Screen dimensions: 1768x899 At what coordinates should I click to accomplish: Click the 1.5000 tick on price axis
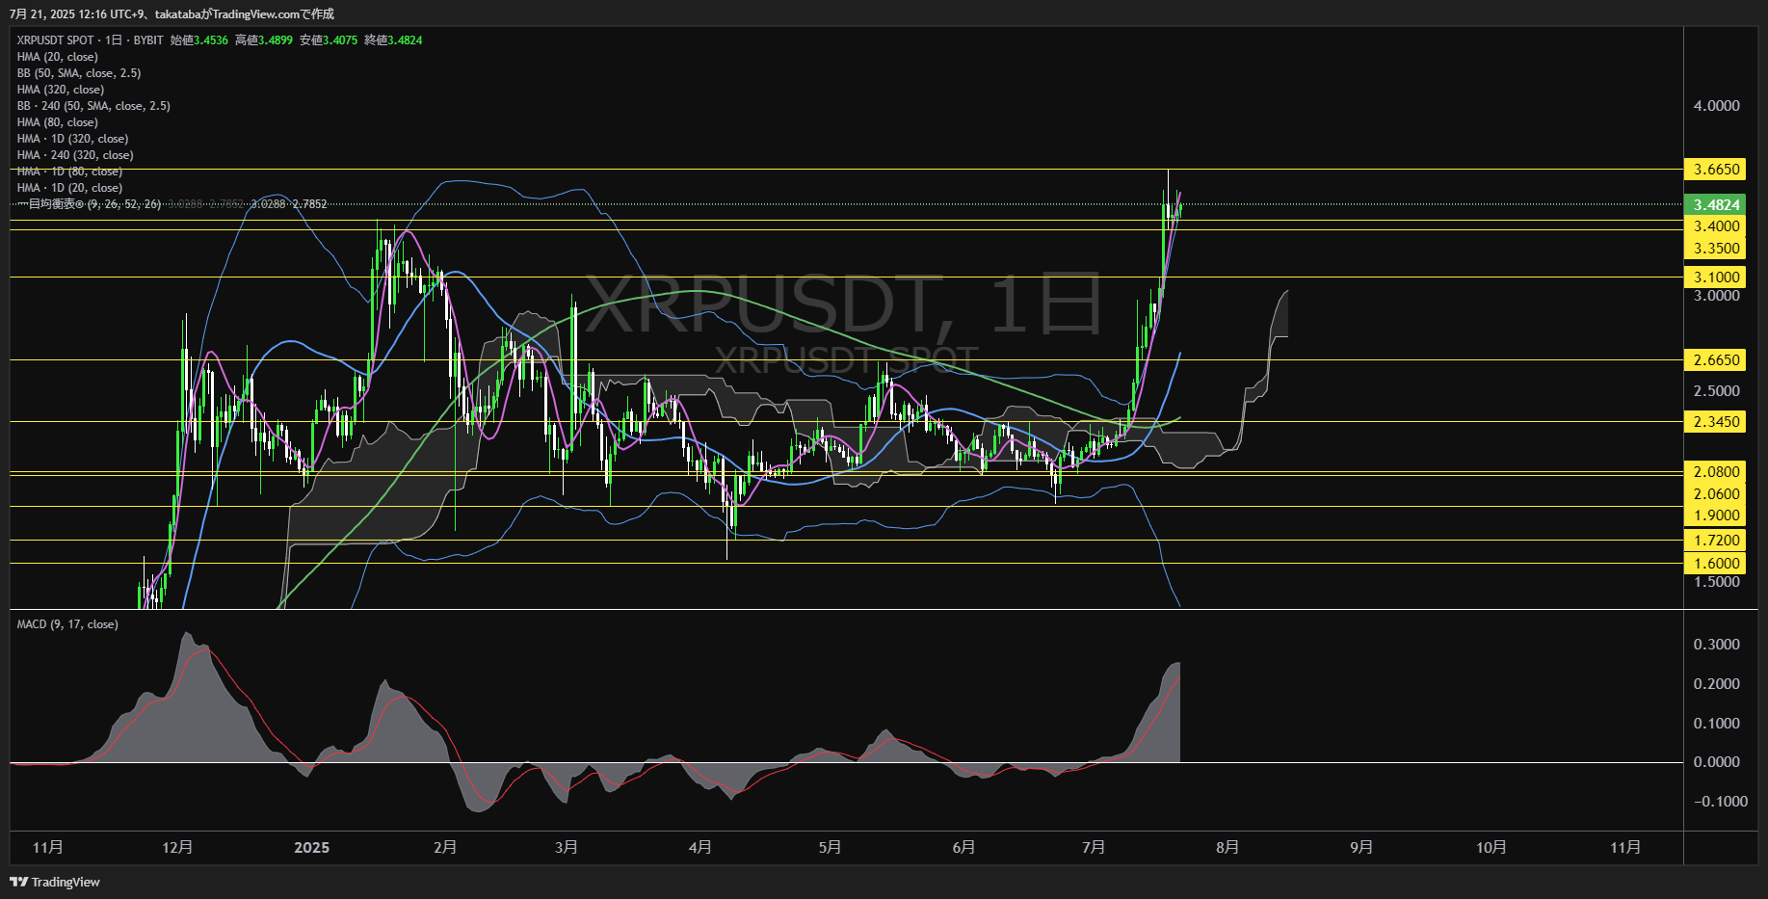pyautogui.click(x=1716, y=582)
